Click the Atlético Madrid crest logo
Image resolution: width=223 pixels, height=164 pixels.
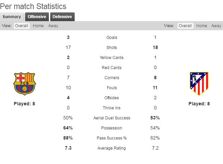(x=199, y=84)
